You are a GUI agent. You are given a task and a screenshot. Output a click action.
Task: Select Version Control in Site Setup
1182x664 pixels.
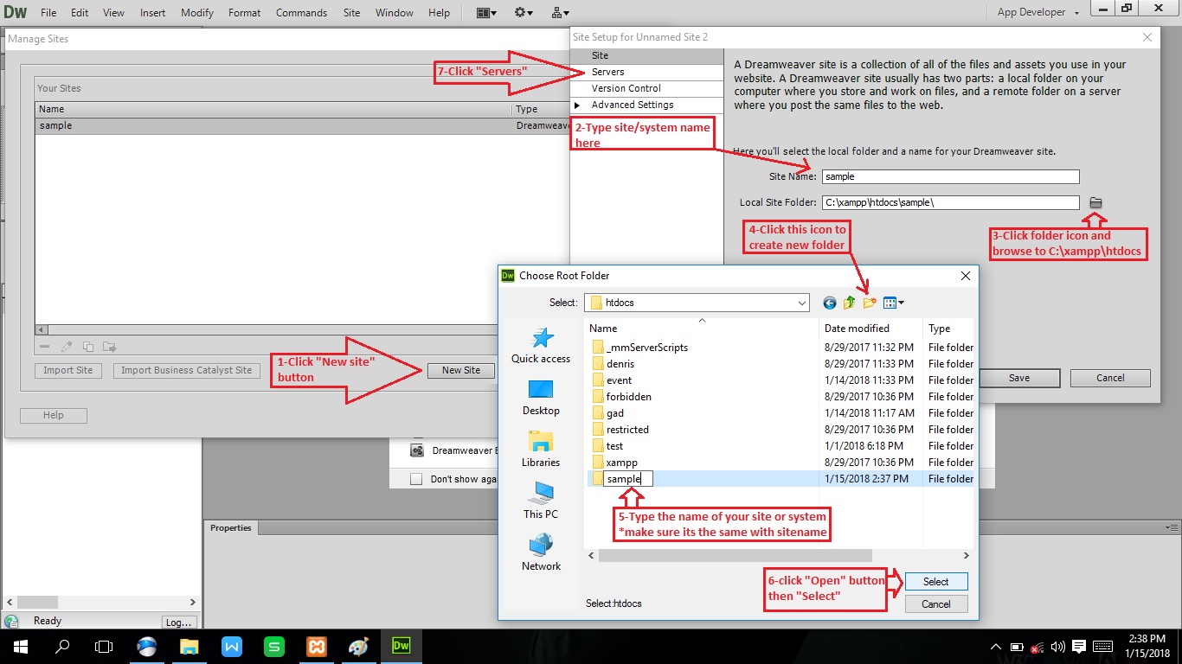(x=646, y=88)
